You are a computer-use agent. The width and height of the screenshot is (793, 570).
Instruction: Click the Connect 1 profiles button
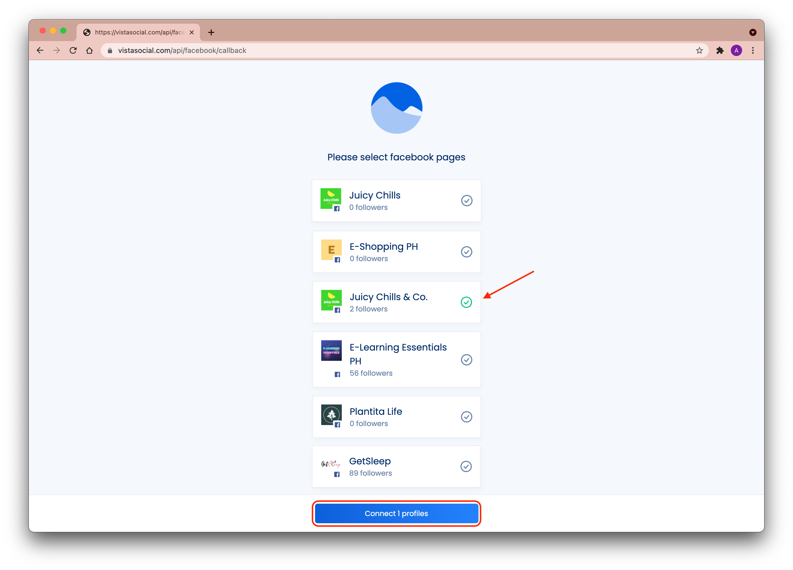point(396,513)
